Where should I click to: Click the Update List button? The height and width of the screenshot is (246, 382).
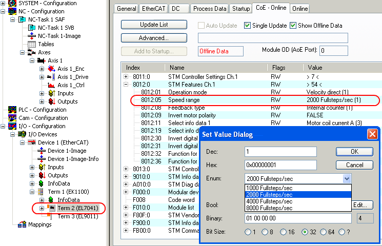[154, 25]
